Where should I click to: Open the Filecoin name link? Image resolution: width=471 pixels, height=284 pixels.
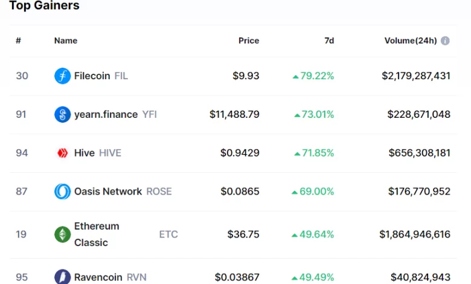[92, 76]
